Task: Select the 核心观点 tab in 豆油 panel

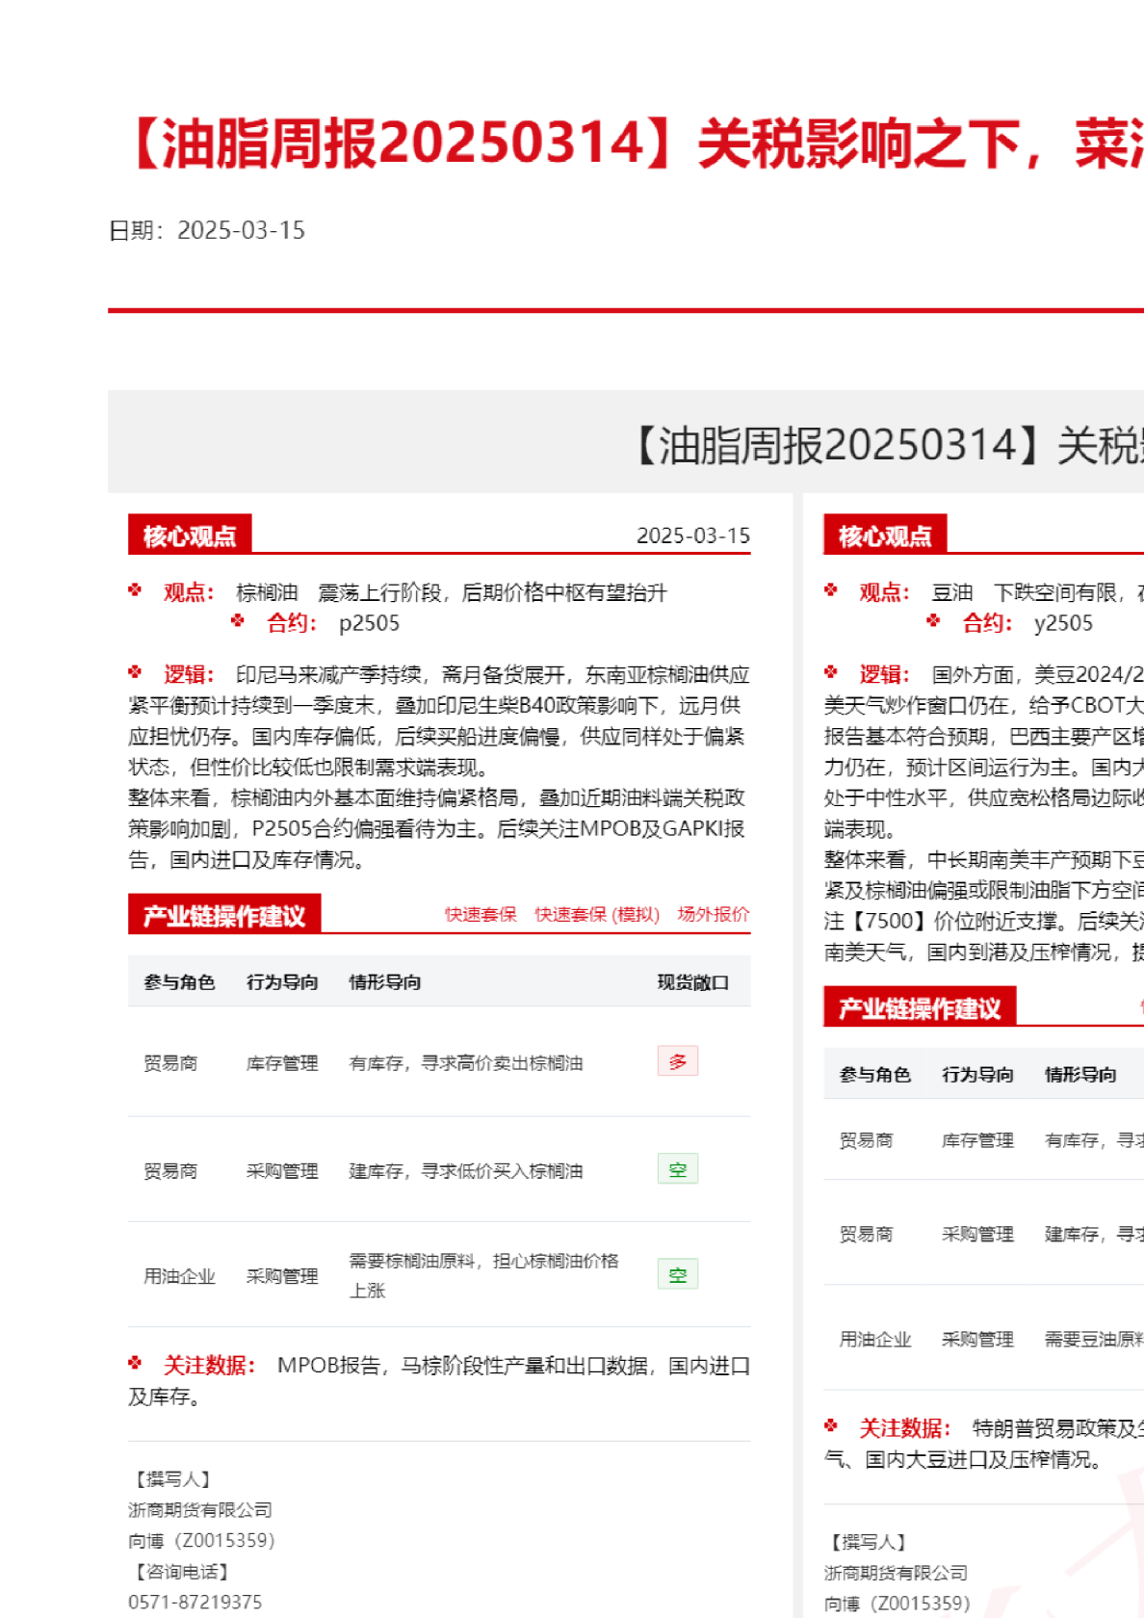Action: tap(885, 535)
